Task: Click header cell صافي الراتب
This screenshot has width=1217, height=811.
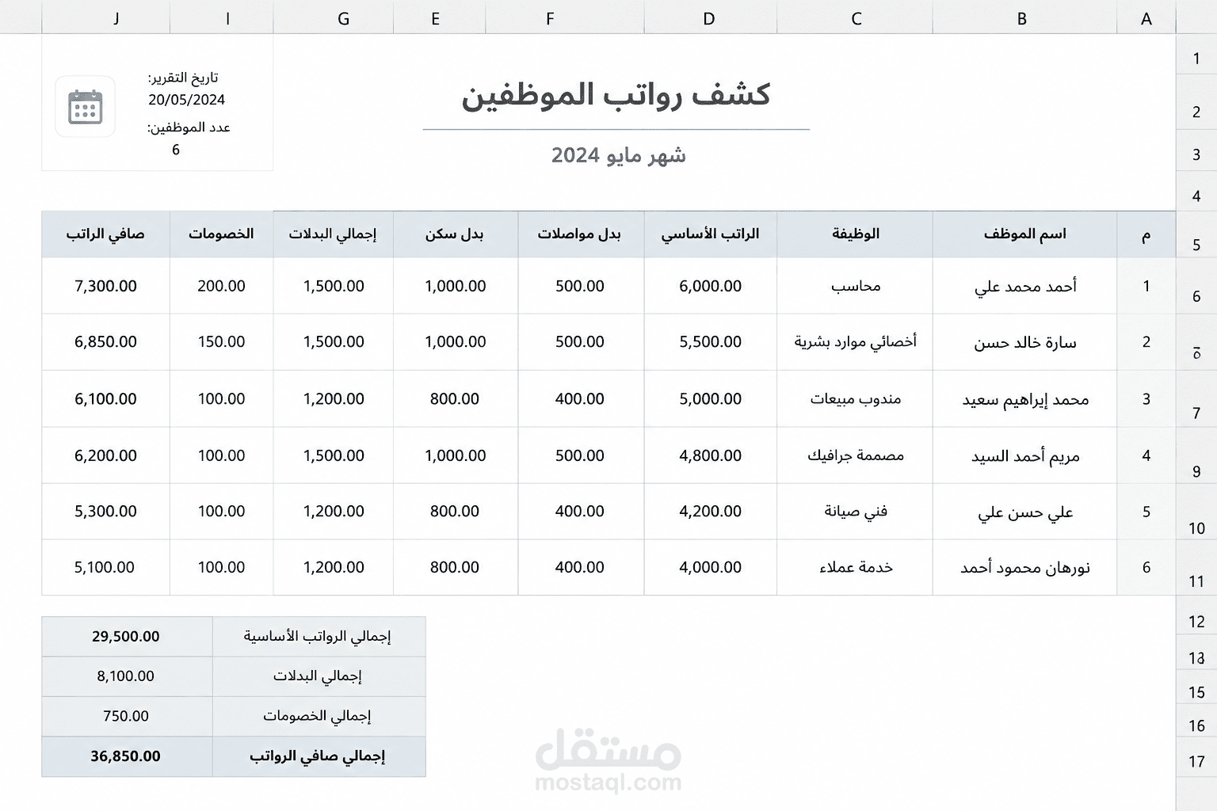Action: (x=106, y=234)
